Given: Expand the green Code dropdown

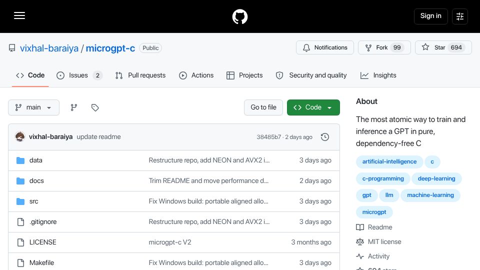Looking at the screenshot, I should 313,107.
